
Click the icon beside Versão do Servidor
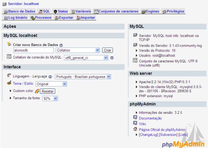click(x=135, y=45)
